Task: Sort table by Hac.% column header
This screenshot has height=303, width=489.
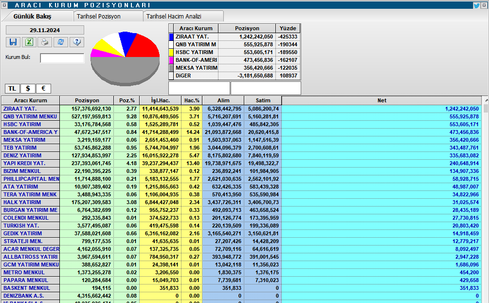Action: point(192,100)
